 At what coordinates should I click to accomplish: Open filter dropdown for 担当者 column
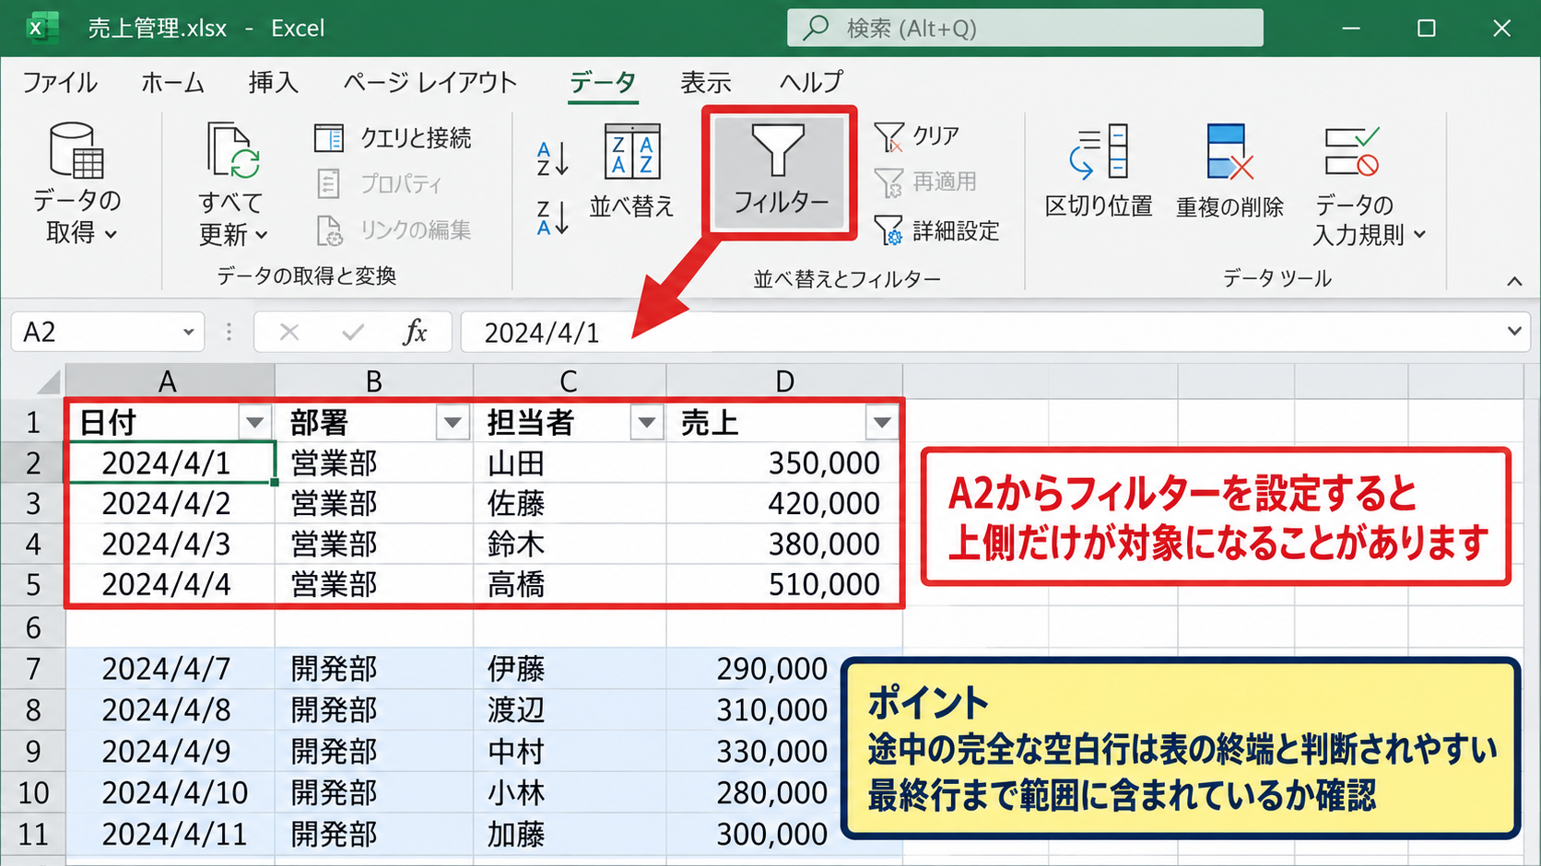647,423
